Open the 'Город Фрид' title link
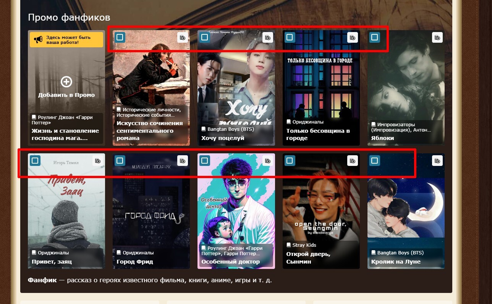Screen dimensions: 492x304 [x=135, y=262]
